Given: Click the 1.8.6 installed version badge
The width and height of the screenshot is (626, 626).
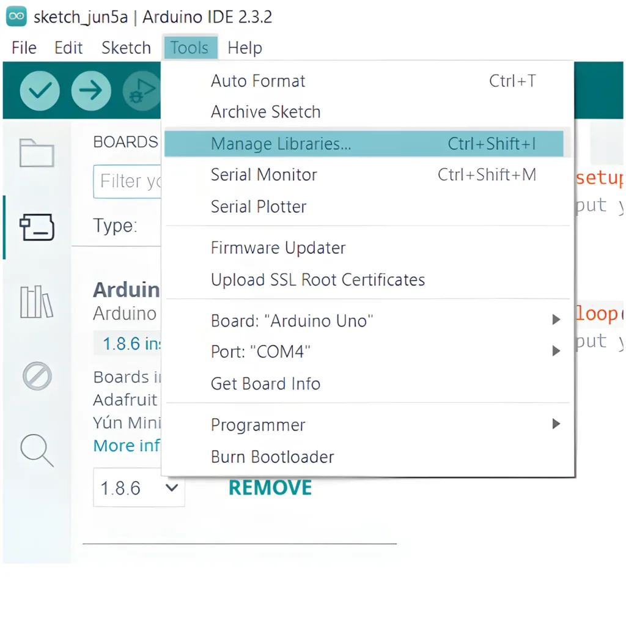Looking at the screenshot, I should pos(127,344).
